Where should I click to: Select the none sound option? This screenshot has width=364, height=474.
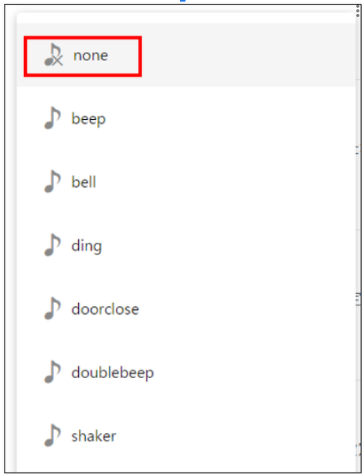point(90,56)
